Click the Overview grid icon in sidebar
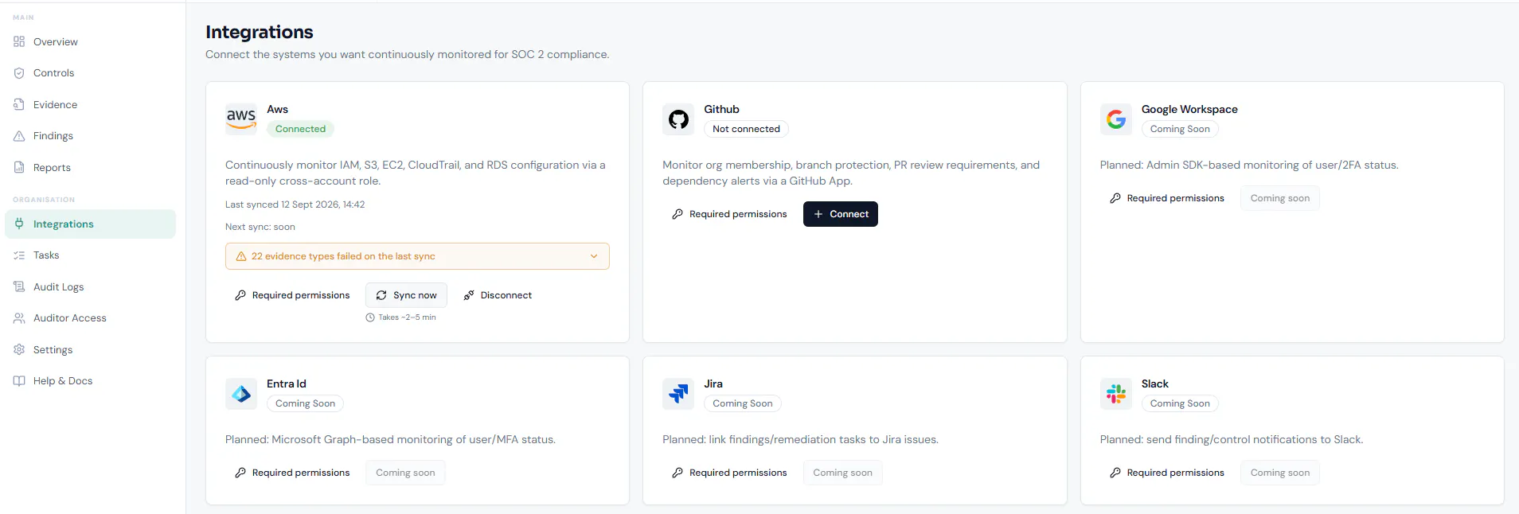 point(19,41)
